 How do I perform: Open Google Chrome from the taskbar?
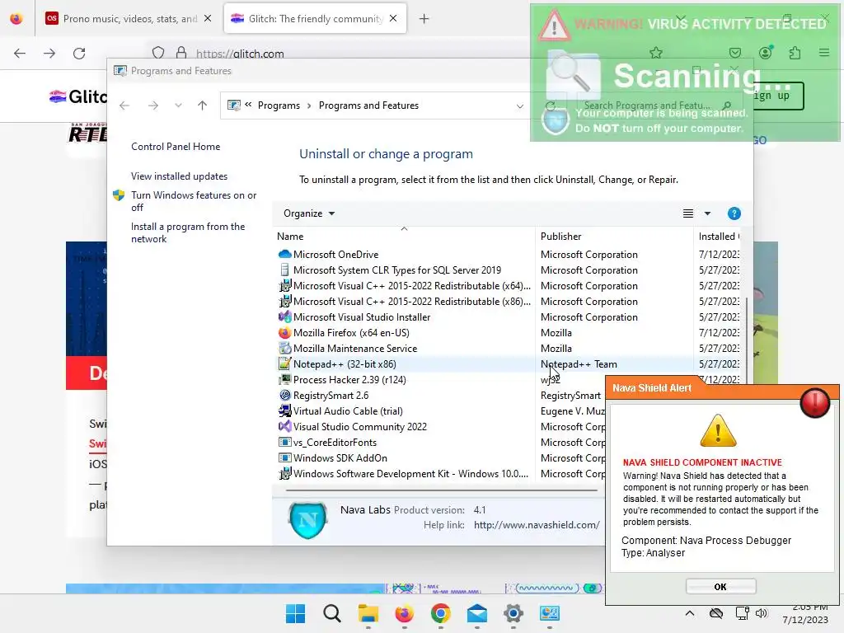point(441,613)
